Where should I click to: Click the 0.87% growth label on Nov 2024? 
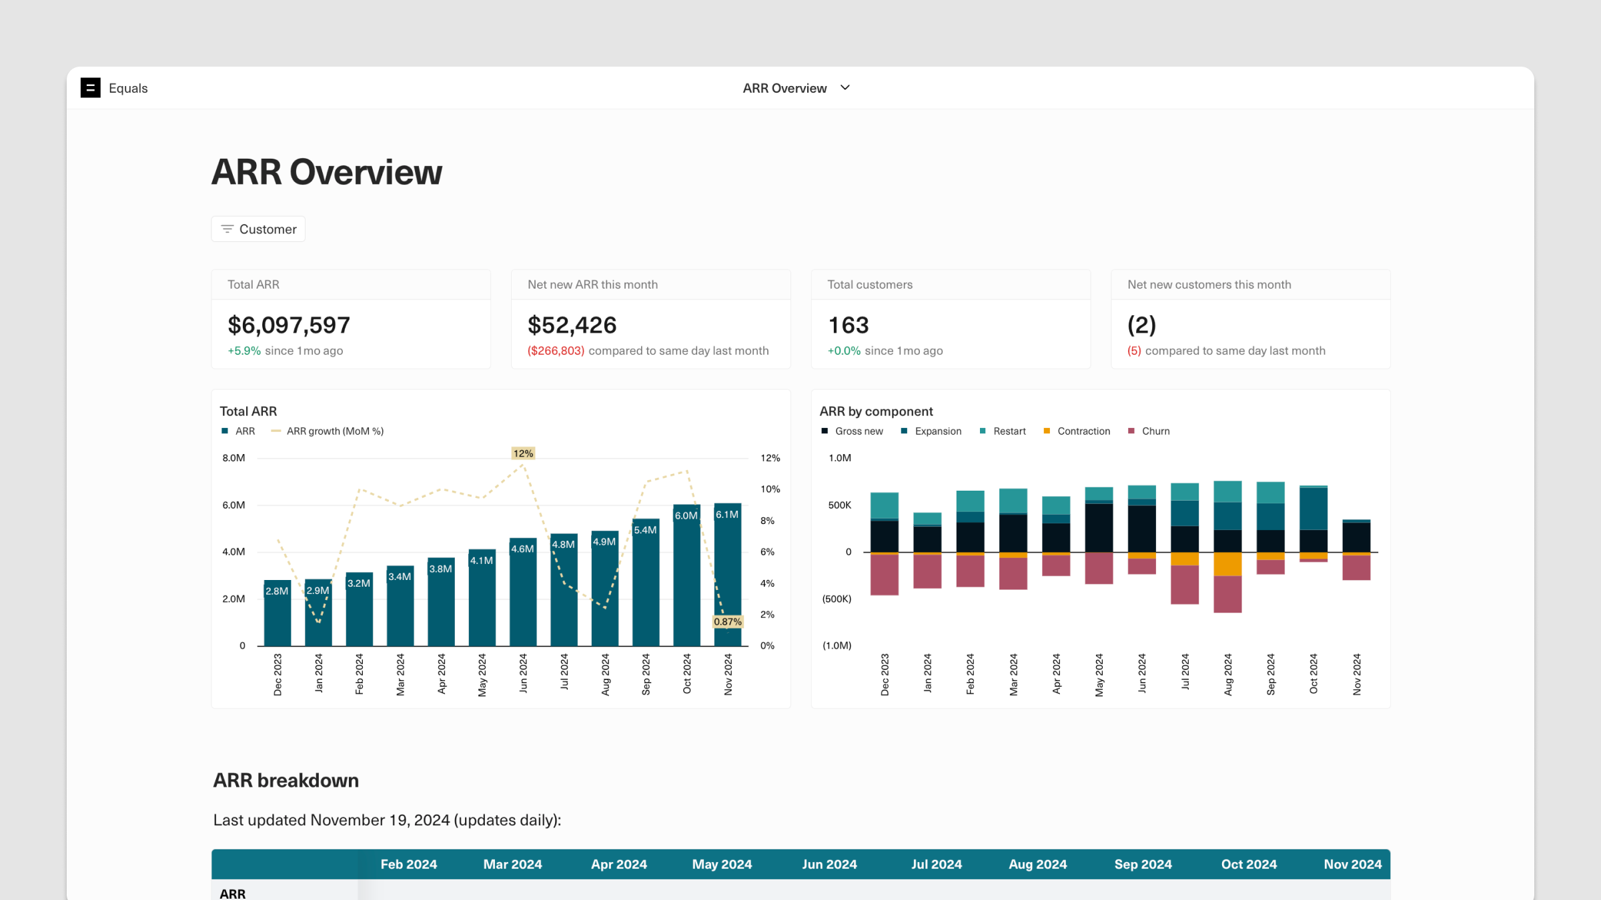point(727,622)
